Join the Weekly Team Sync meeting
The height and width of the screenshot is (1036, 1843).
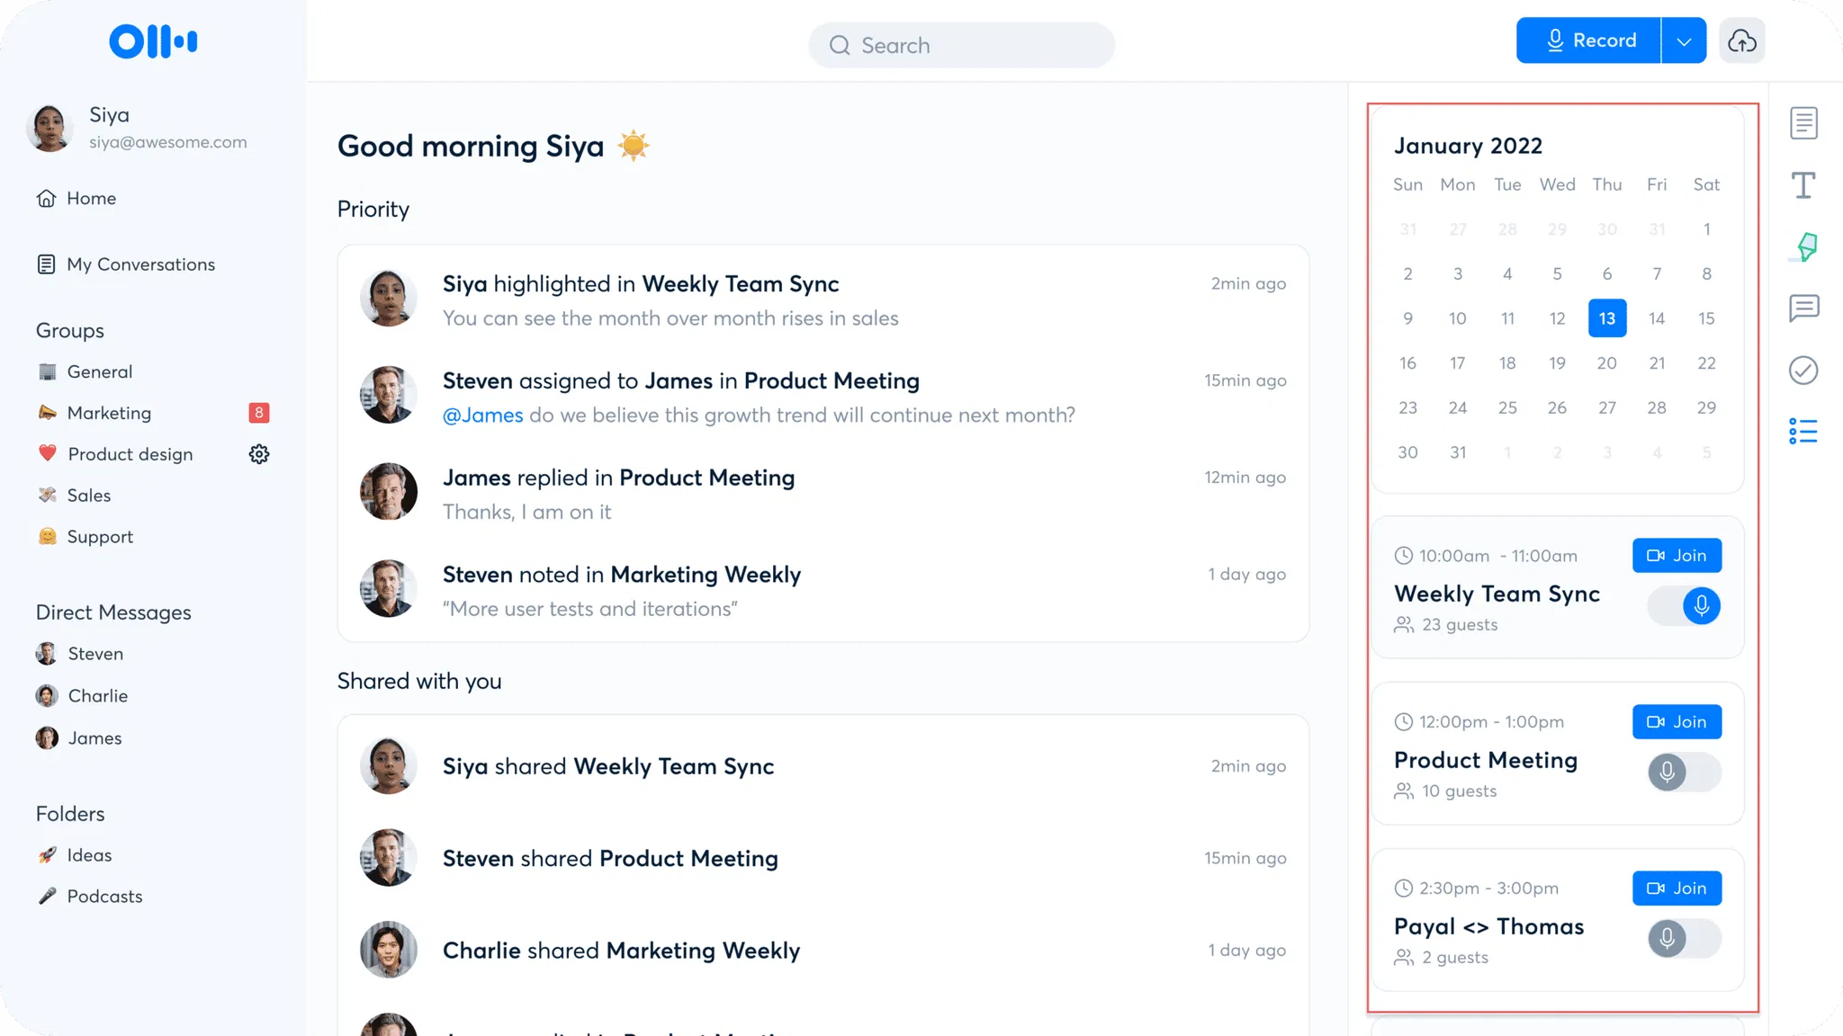(x=1677, y=556)
